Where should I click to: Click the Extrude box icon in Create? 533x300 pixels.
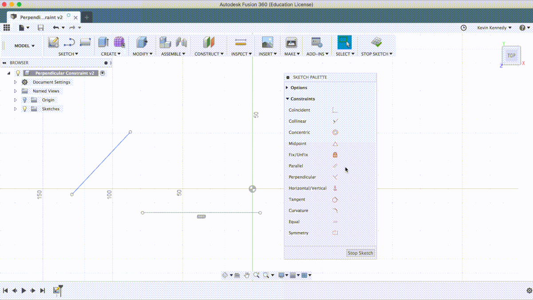pyautogui.click(x=103, y=43)
